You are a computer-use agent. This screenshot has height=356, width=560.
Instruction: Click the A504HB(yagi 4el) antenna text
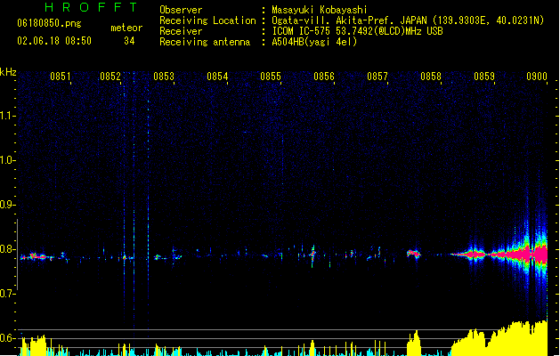[x=314, y=42]
